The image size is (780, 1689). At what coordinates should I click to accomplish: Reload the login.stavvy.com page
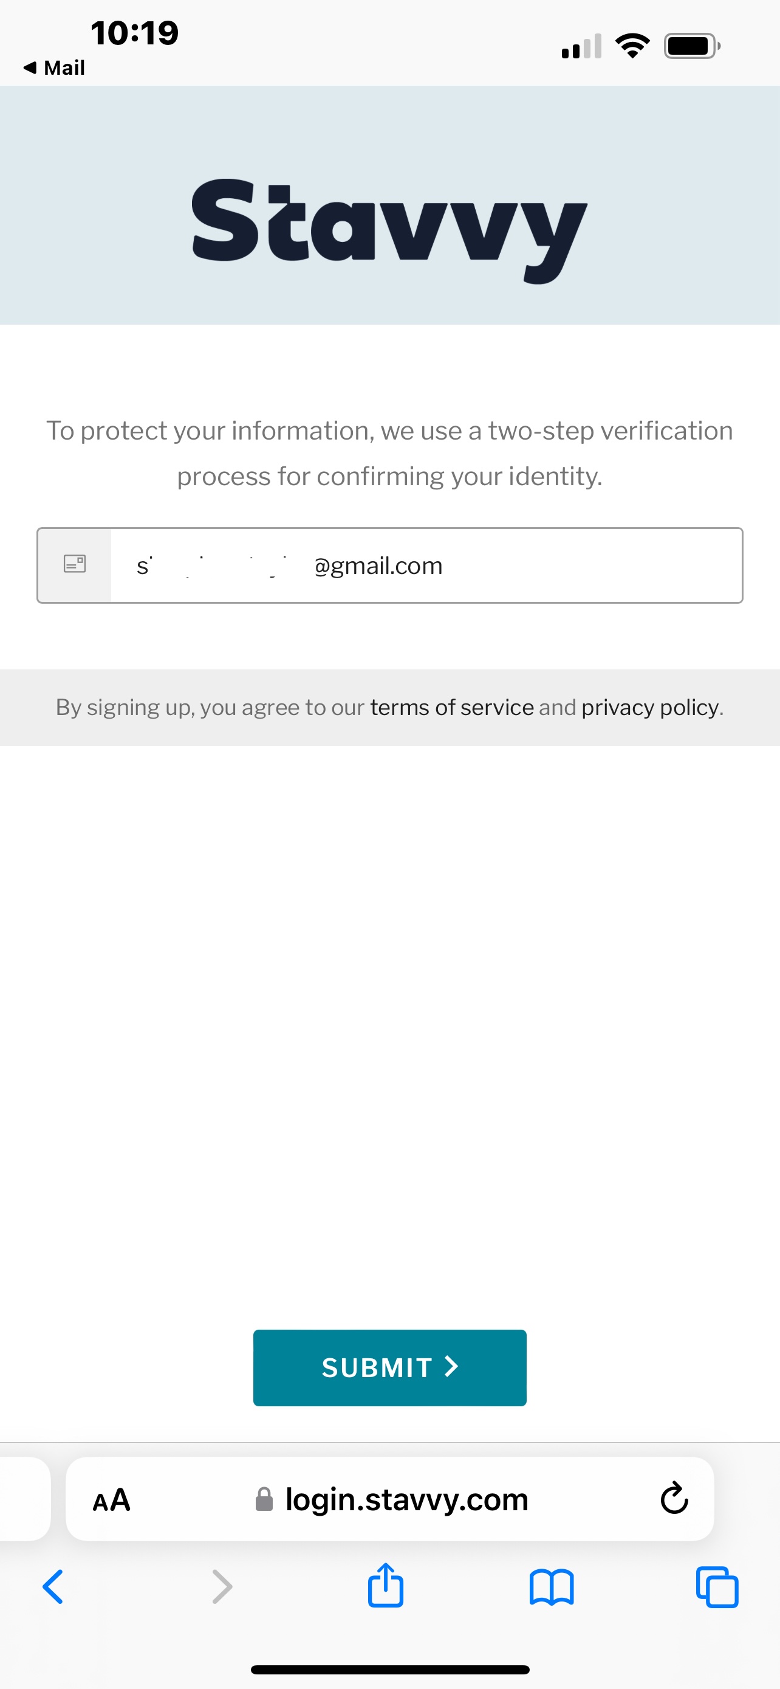point(674,1498)
